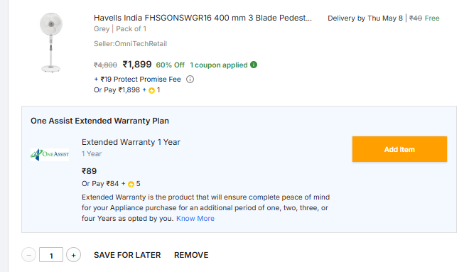This screenshot has height=272, width=464.
Task: Click the One Assist Extended Warranty Plan heading
Action: (99, 121)
